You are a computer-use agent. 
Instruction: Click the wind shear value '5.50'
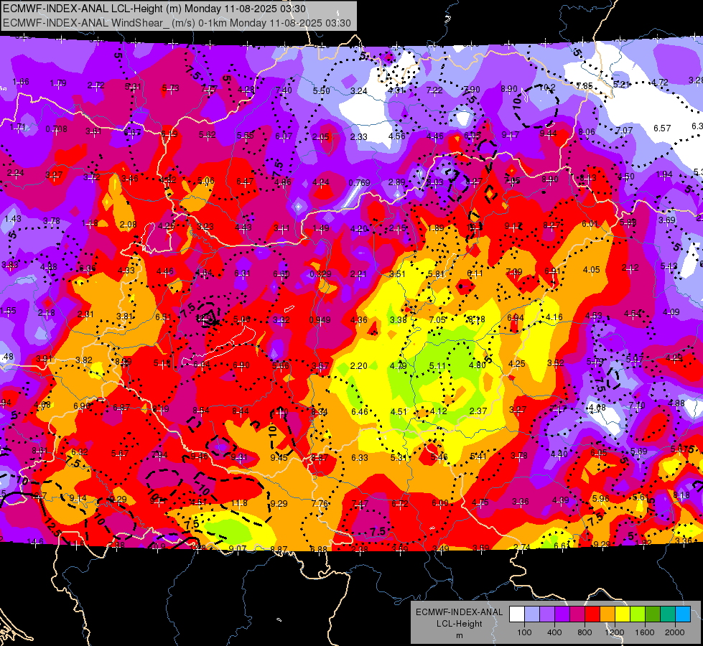(321, 90)
